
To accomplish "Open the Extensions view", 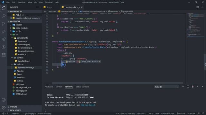I will click(4, 39).
